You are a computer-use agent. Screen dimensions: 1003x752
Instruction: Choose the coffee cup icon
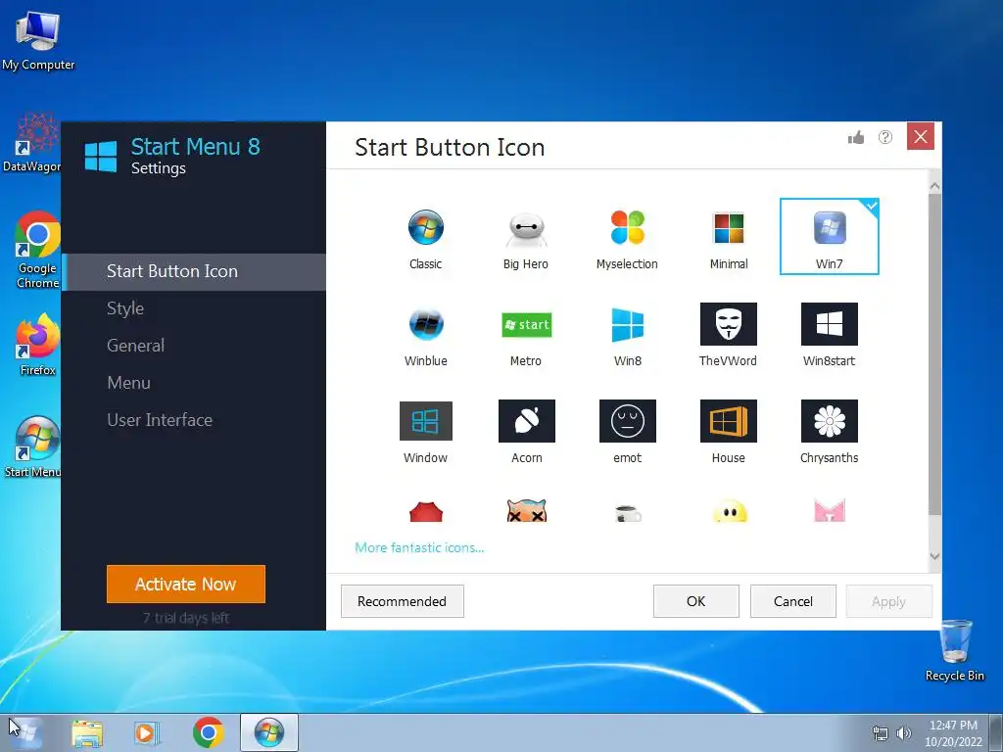[x=628, y=513]
